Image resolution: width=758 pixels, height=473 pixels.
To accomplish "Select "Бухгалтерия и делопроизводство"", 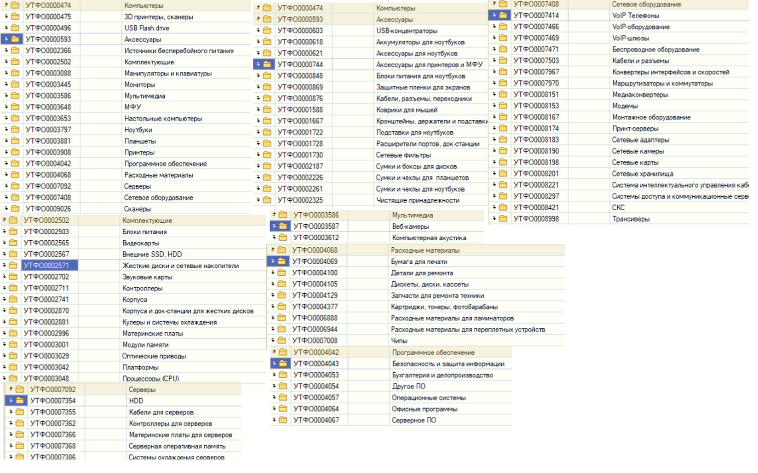I will [x=442, y=375].
